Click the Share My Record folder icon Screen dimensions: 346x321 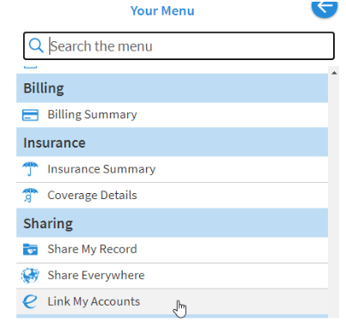pos(30,249)
